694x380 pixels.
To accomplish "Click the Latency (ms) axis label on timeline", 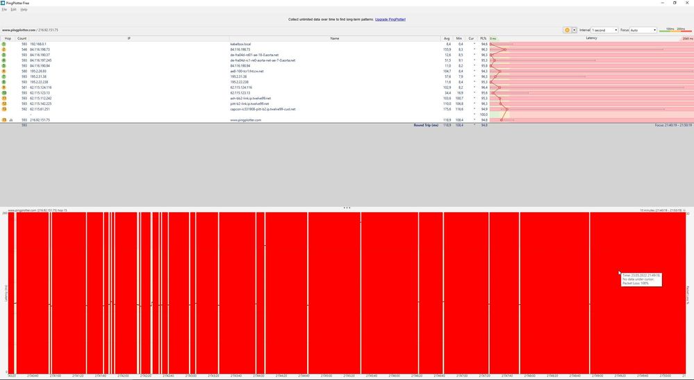I will 6,293.
